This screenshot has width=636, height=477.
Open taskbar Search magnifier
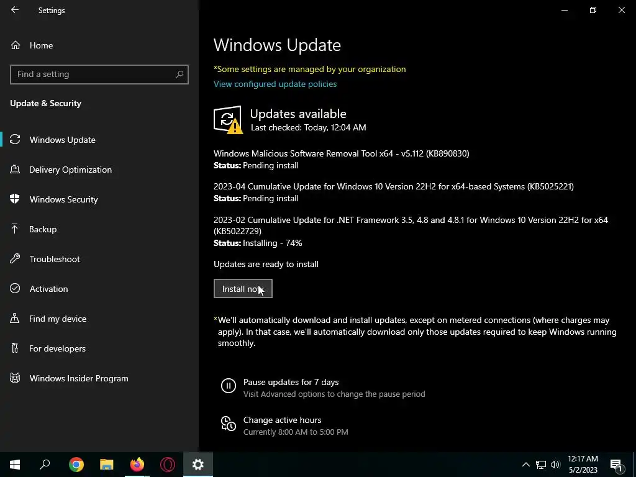click(45, 465)
